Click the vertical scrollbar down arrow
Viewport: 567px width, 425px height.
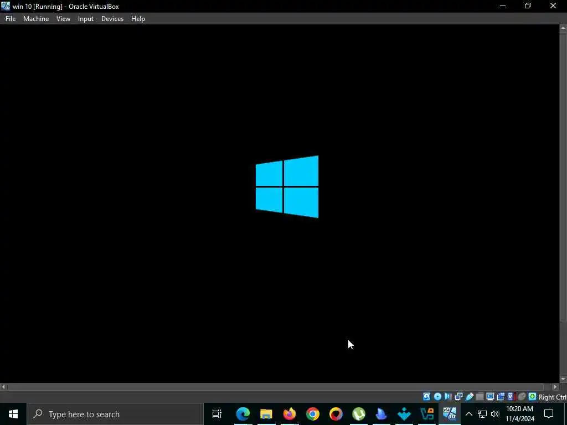pos(563,379)
